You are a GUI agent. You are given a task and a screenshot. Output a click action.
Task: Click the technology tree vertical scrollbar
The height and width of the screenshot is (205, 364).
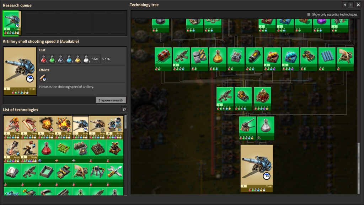(359, 160)
